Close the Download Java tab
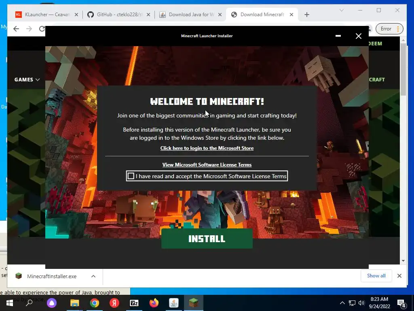Screen dimensions: 414x311 [x=220, y=15]
